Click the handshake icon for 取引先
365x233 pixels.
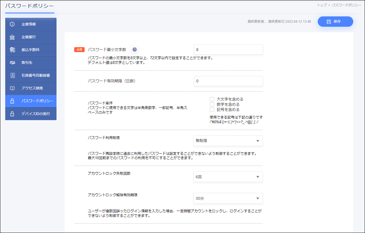click(x=12, y=63)
